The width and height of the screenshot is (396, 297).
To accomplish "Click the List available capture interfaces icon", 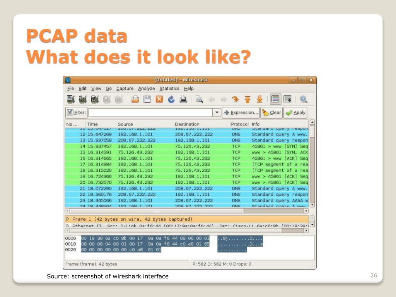I will [71, 99].
